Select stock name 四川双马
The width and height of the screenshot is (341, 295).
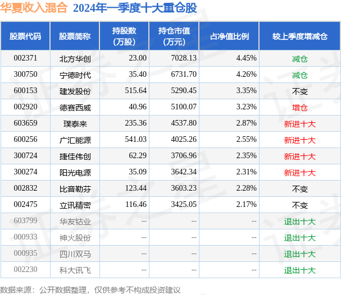75,254
